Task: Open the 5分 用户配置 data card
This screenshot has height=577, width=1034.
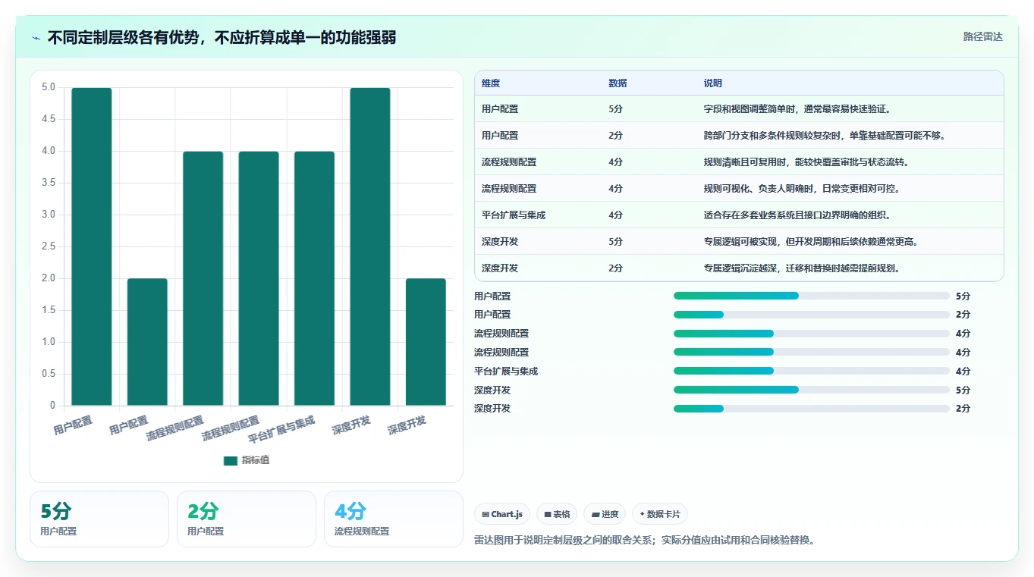Action: 99,519
